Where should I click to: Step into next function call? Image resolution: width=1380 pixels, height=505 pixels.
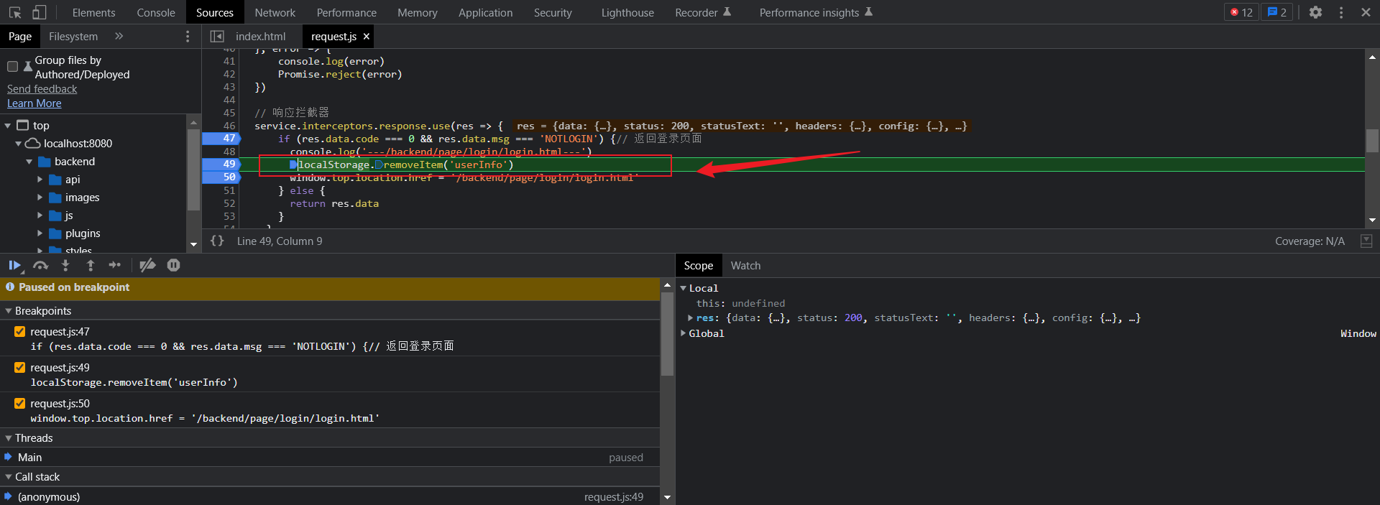click(65, 265)
